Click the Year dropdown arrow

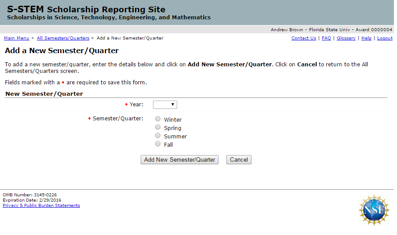[173, 105]
